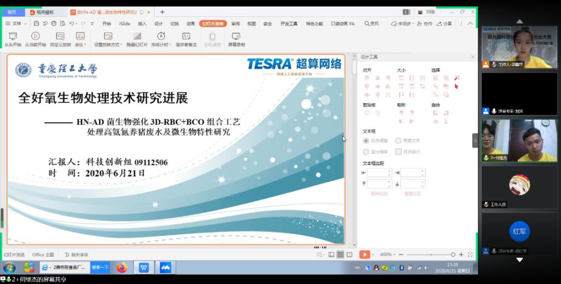Click the Windows Start button
This screenshot has height=284, width=561.
click(9, 268)
